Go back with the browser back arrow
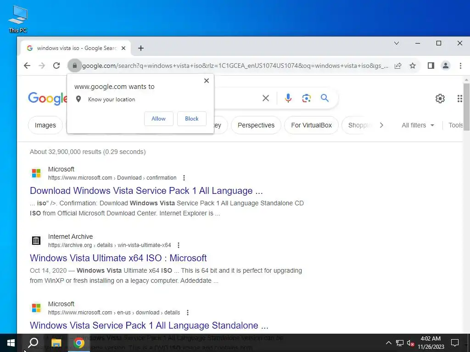The image size is (470, 352). [x=27, y=66]
